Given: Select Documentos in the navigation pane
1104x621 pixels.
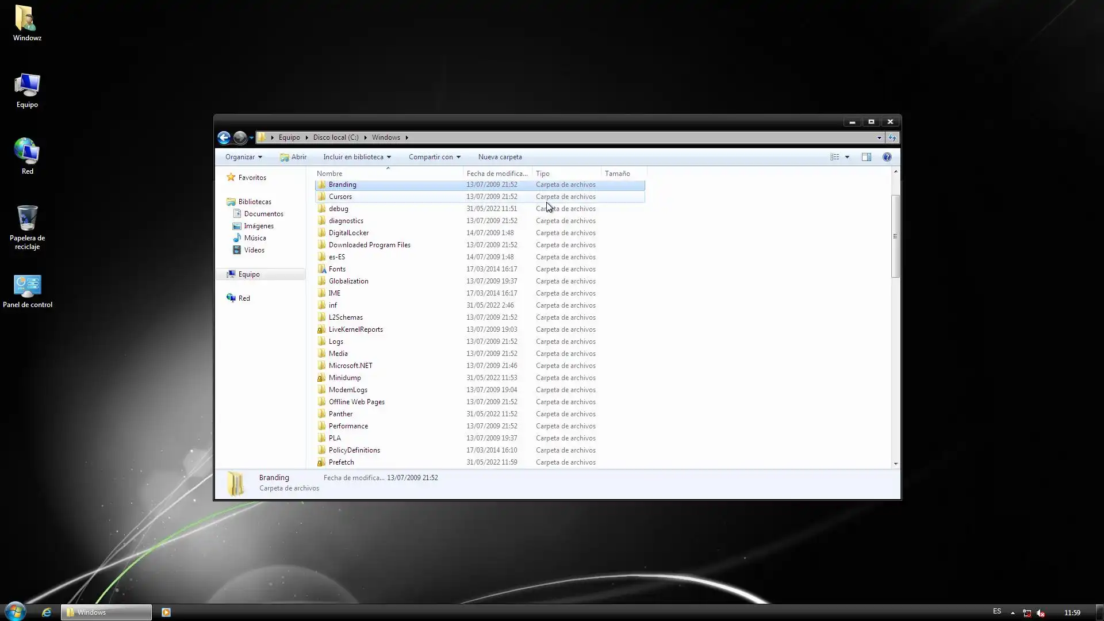Looking at the screenshot, I should [263, 214].
